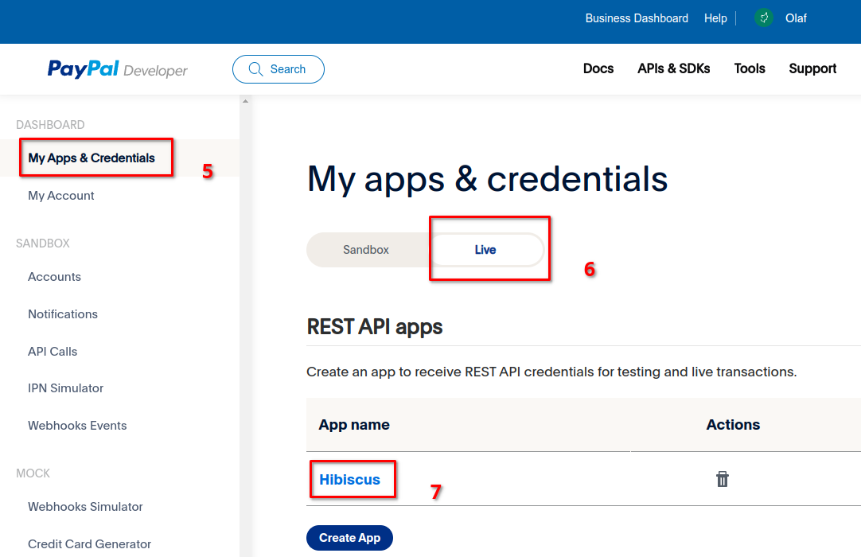Open IPN Simulator in sidebar
Screen dimensions: 861x557
(x=65, y=388)
